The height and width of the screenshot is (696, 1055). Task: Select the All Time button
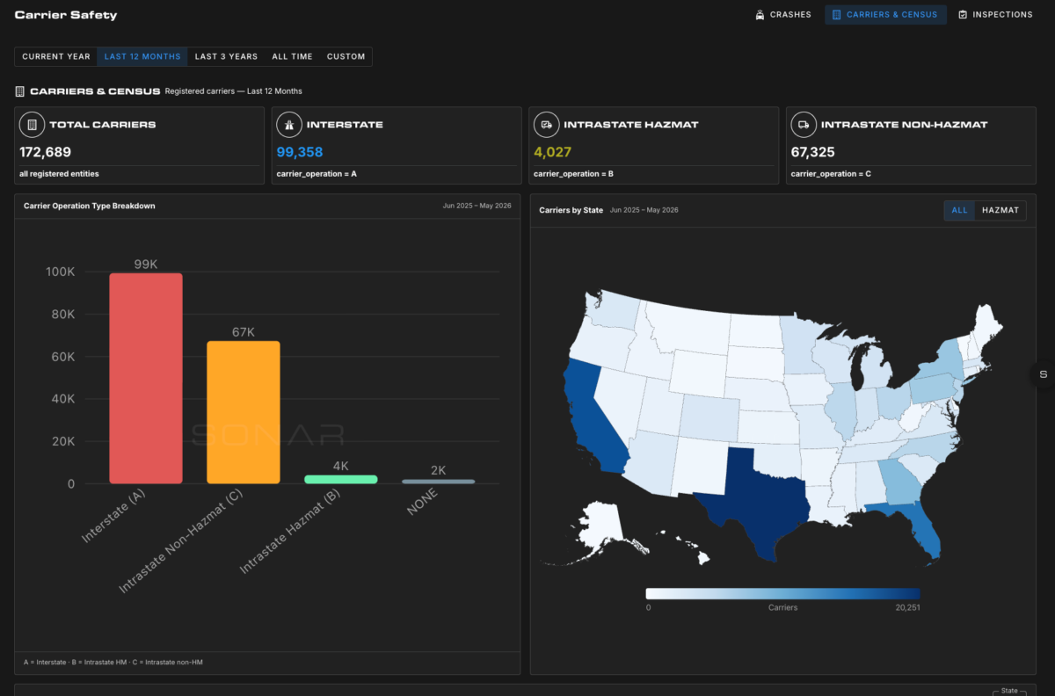click(x=292, y=56)
